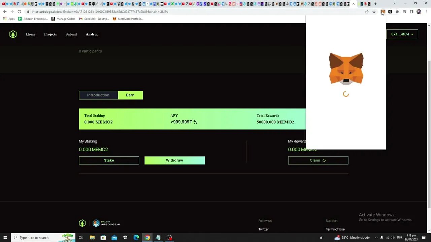Image resolution: width=431 pixels, height=242 pixels.
Task: Go to Home in site navigation
Action: 31,34
